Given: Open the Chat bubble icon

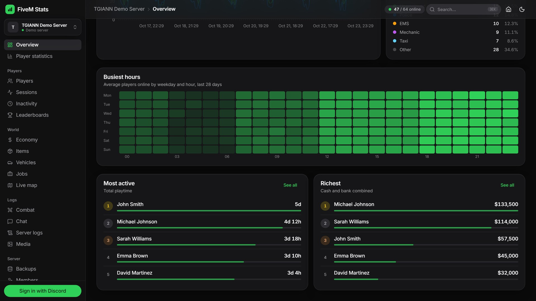Looking at the screenshot, I should (x=10, y=222).
